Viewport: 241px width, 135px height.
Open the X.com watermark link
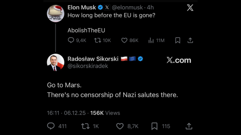[x=179, y=60]
